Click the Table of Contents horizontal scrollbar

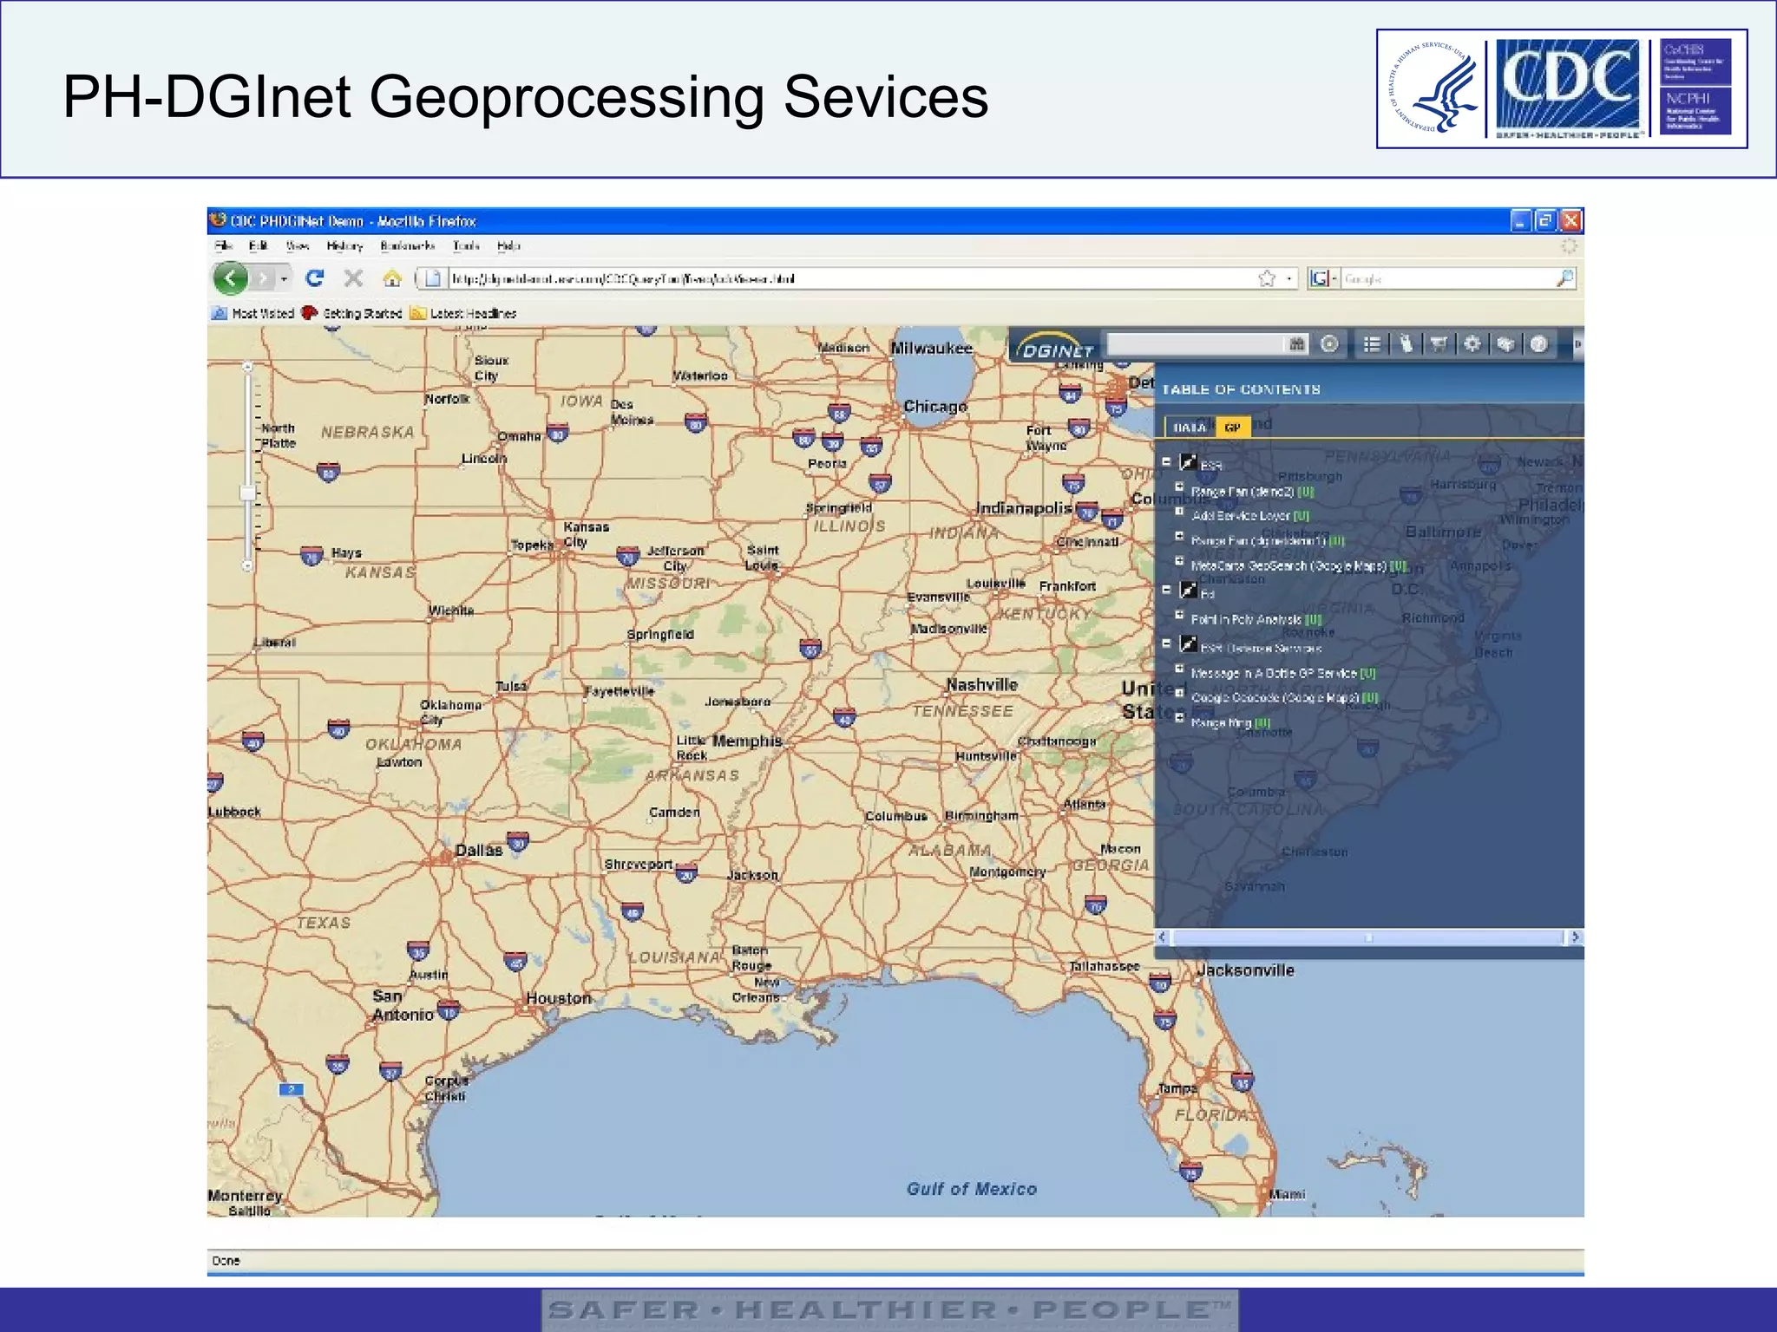click(x=1368, y=937)
